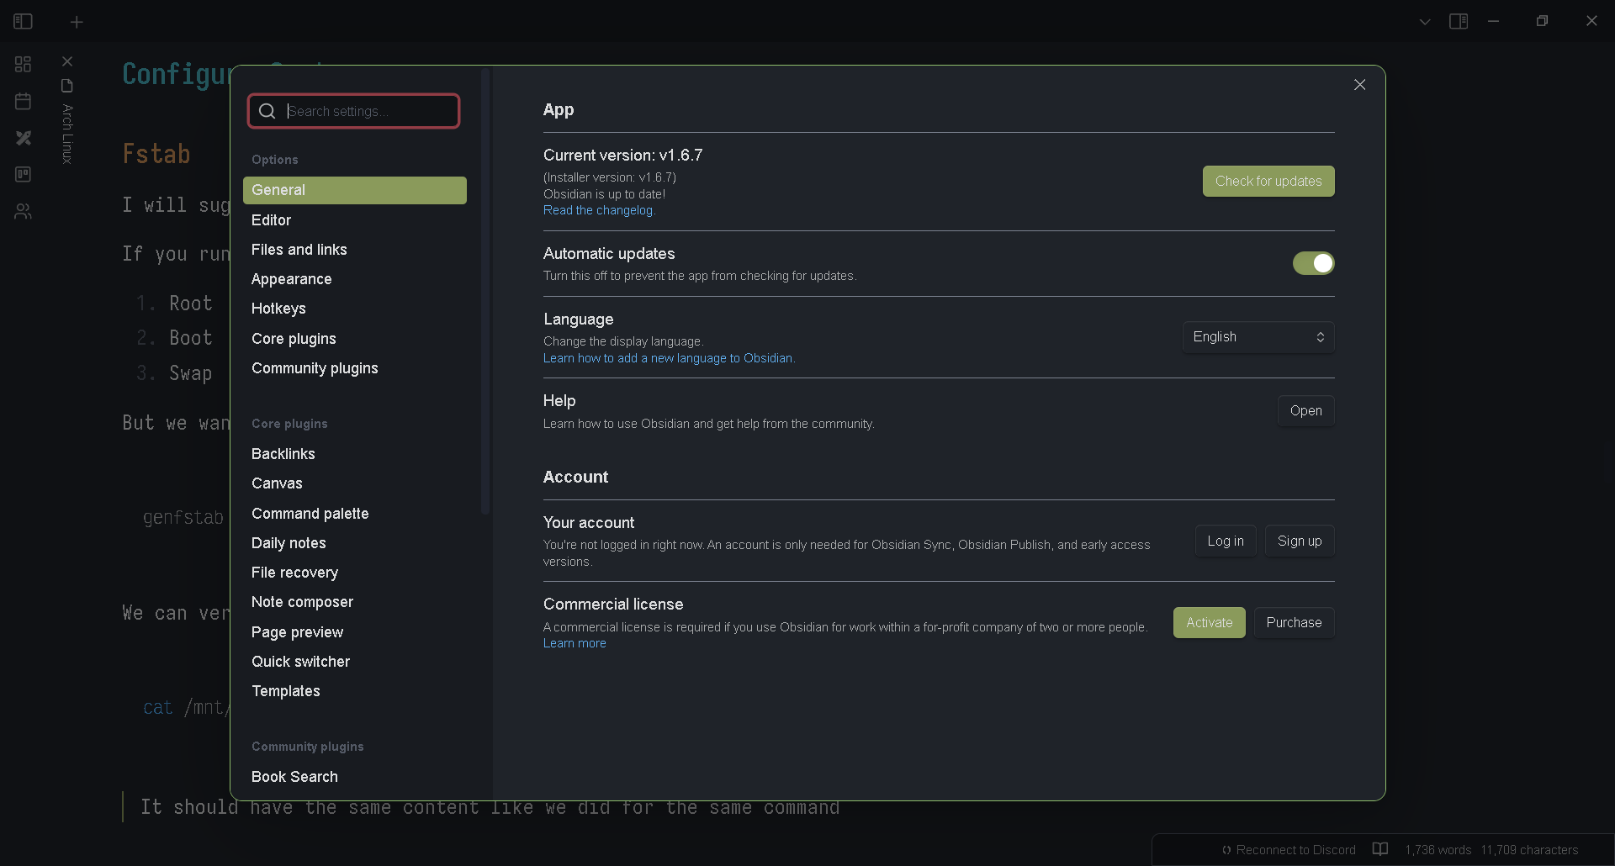Image resolution: width=1615 pixels, height=866 pixels.
Task: Click the Fstab heading in the note
Action: coord(156,154)
